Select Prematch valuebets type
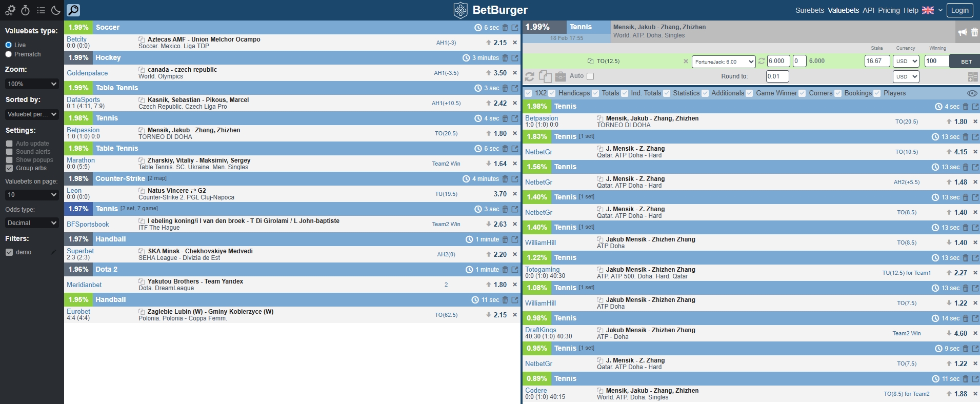This screenshot has width=980, height=404. click(8, 54)
